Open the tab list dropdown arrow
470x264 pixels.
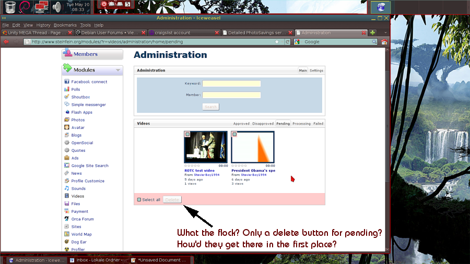[385, 33]
